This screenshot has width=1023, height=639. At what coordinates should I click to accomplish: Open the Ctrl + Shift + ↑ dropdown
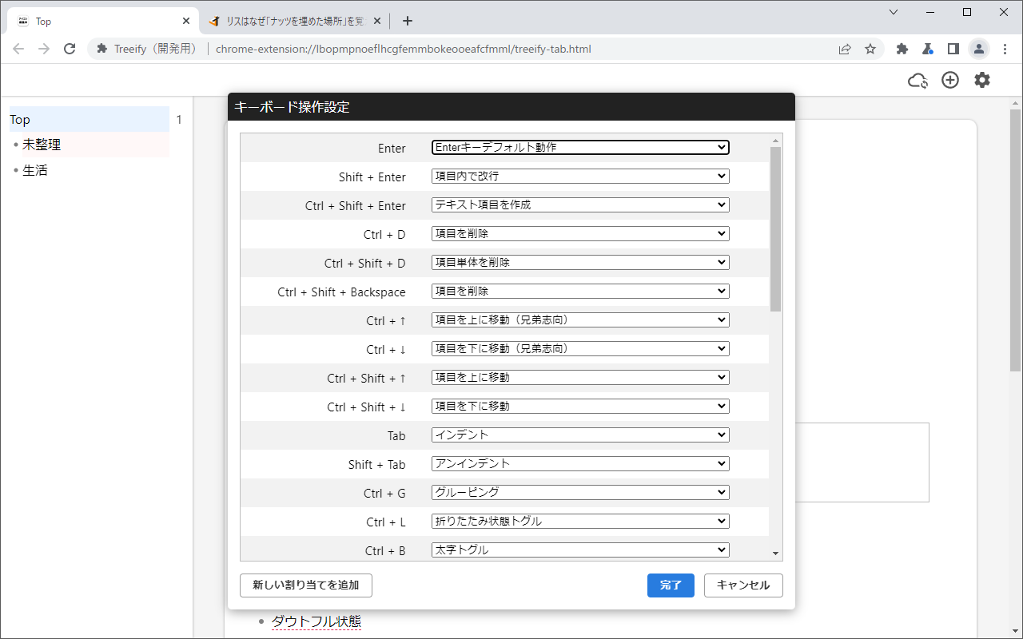click(x=580, y=377)
